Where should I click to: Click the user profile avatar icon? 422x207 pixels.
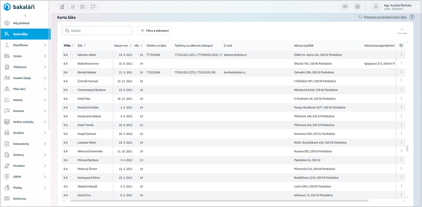point(376,7)
